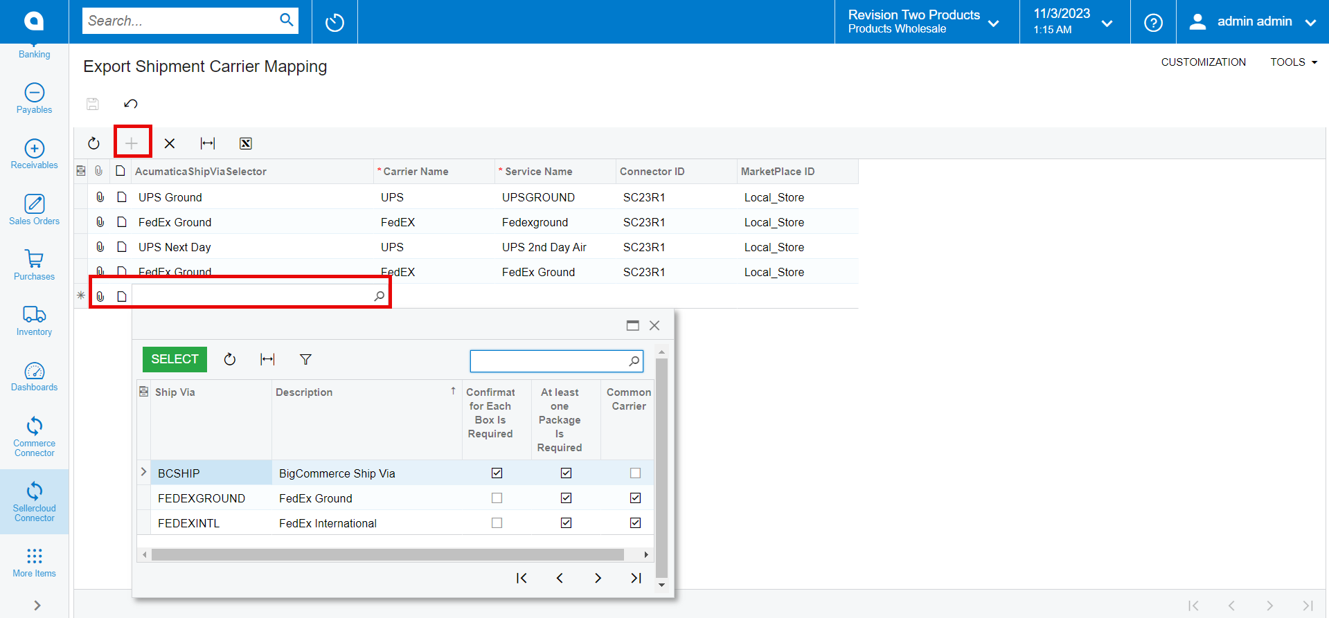Refresh the Ship Via lookup list

230,359
